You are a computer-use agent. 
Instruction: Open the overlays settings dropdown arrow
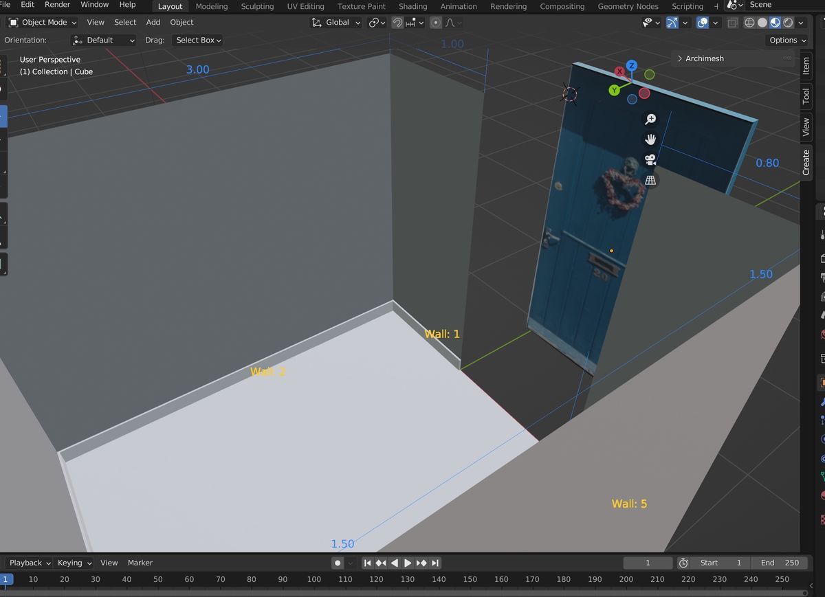click(715, 23)
